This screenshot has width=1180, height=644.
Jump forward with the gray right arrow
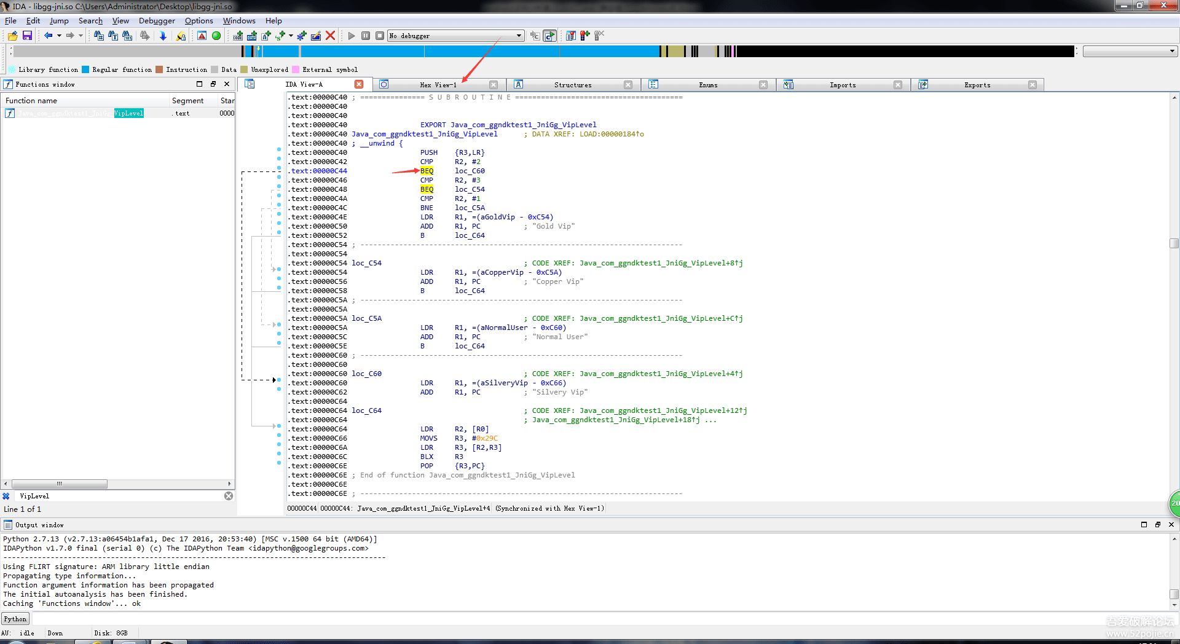70,36
